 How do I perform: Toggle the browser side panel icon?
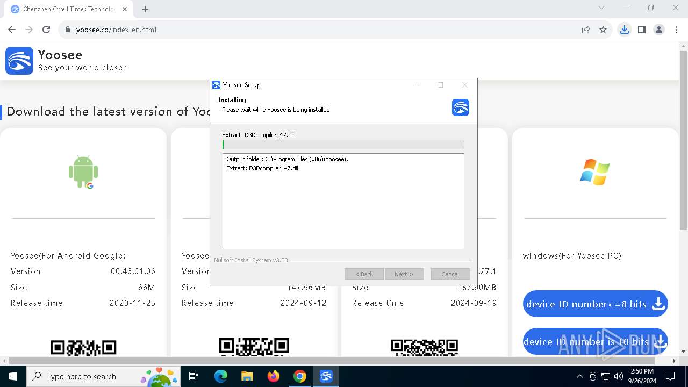[641, 30]
